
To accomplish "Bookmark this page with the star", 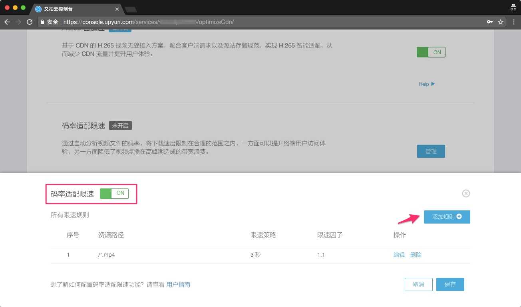I will [x=500, y=22].
